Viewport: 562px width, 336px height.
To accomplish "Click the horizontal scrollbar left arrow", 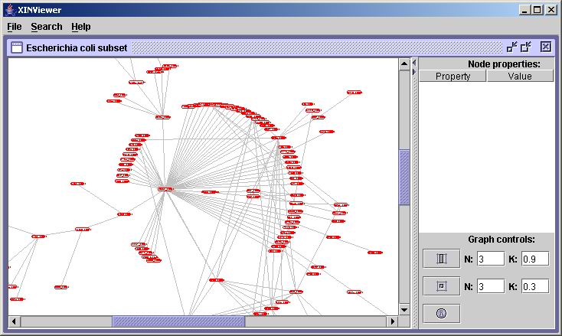I will [14, 321].
